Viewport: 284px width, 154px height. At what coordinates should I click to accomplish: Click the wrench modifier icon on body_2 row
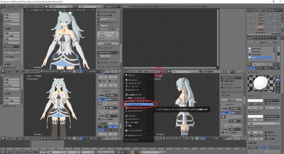coord(271,27)
